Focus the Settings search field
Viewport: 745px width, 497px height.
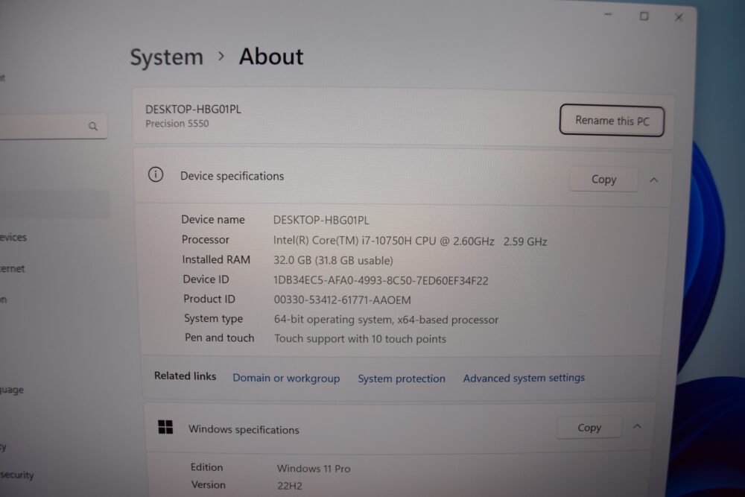pos(52,126)
